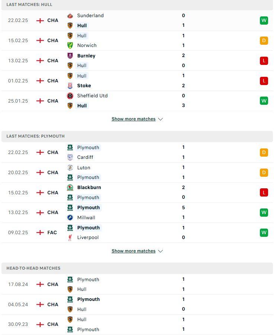Click chevron arrow beside Hull's show more
This screenshot has width=277, height=336.
[x=160, y=119]
